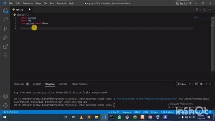Open the Manage gear icon
Screen dimensions: 215x121
[x=5, y=105]
